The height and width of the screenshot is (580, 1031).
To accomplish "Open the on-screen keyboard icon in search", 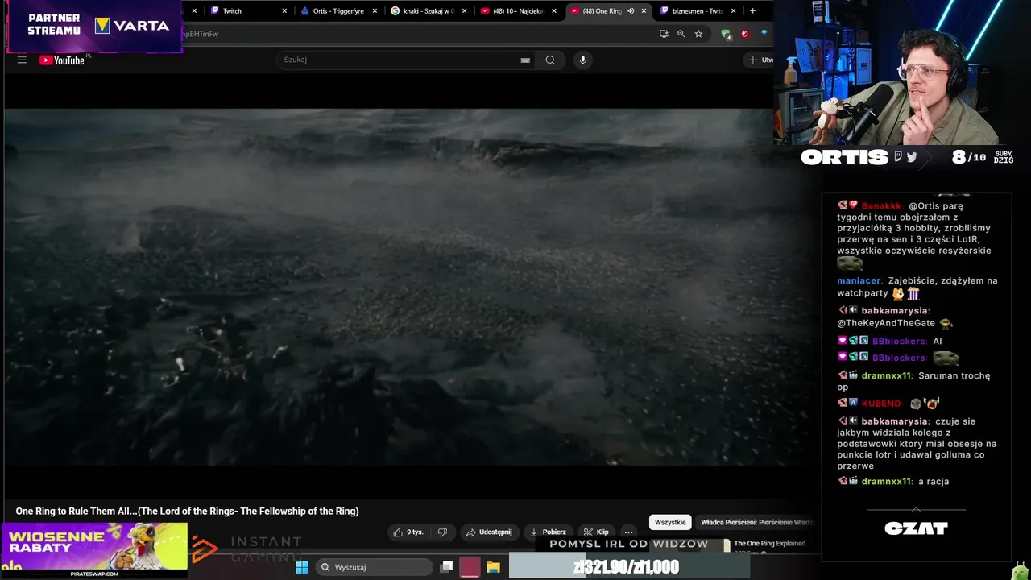I will [525, 60].
